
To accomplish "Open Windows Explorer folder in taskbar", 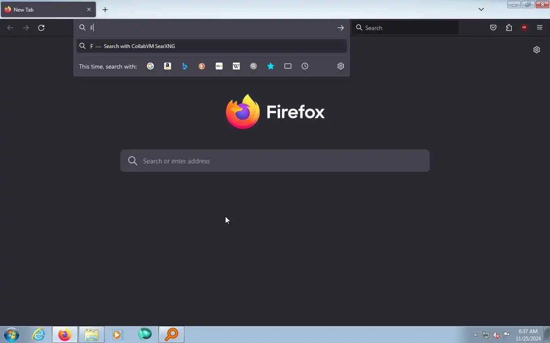I will (92, 334).
